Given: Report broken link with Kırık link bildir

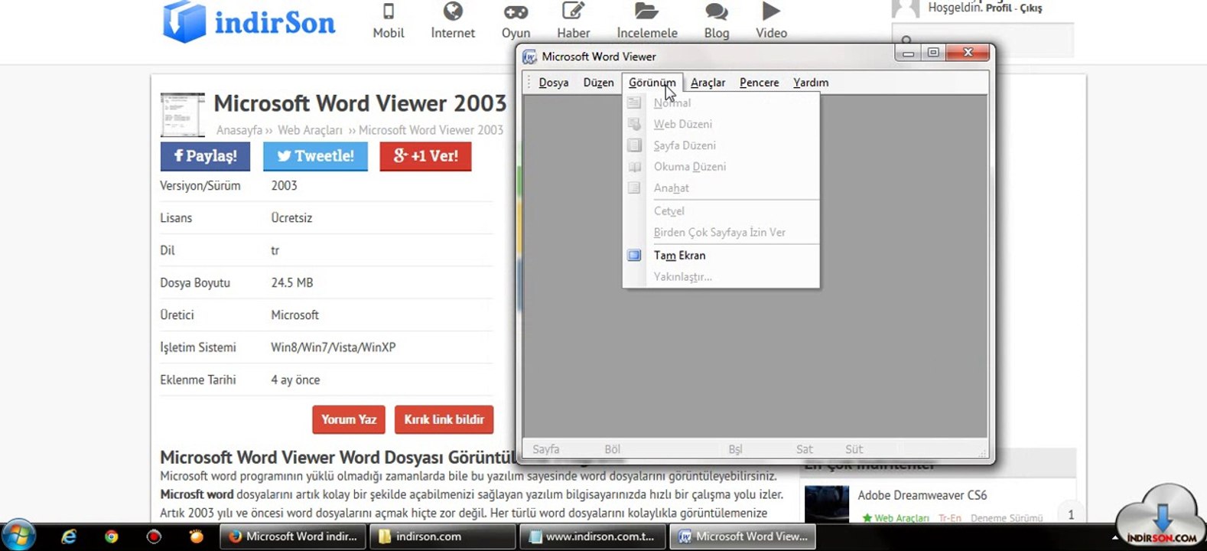Looking at the screenshot, I should (444, 419).
